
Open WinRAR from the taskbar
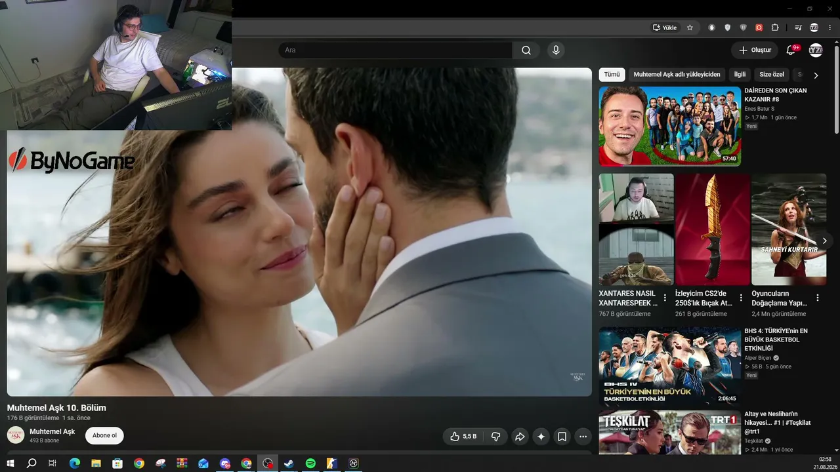(x=182, y=463)
